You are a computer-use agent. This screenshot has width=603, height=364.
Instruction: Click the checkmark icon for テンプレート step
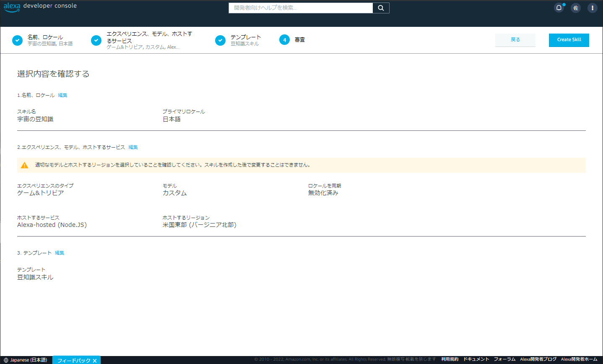click(x=220, y=40)
